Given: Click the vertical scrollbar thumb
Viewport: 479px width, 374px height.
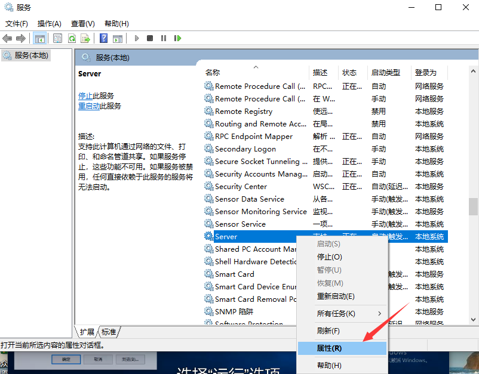Looking at the screenshot, I should [x=473, y=206].
